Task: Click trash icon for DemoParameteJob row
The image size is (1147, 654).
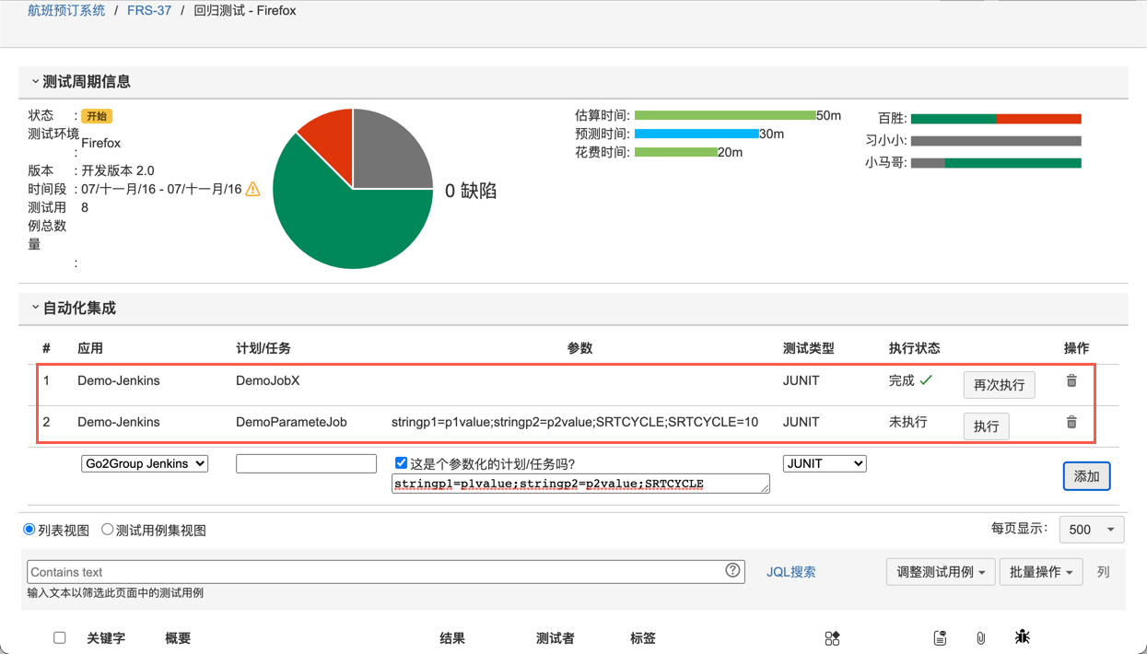Action: coord(1071,422)
